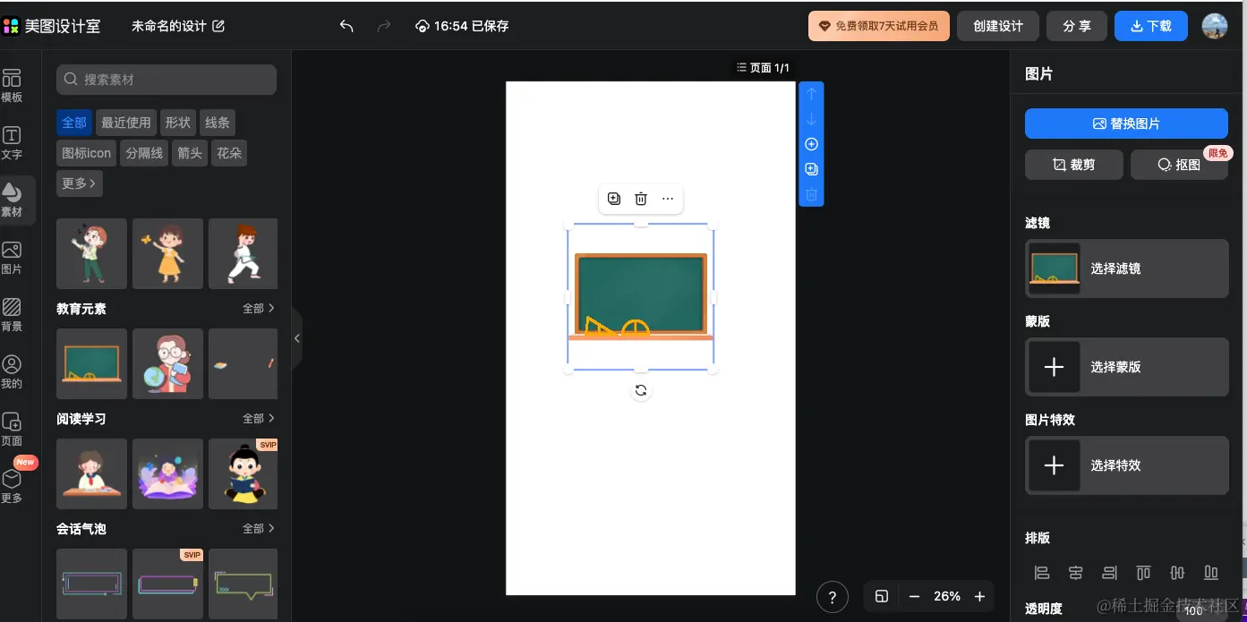Select the left-align icon under 排版
Viewport: 1247px width, 622px height.
(1041, 572)
